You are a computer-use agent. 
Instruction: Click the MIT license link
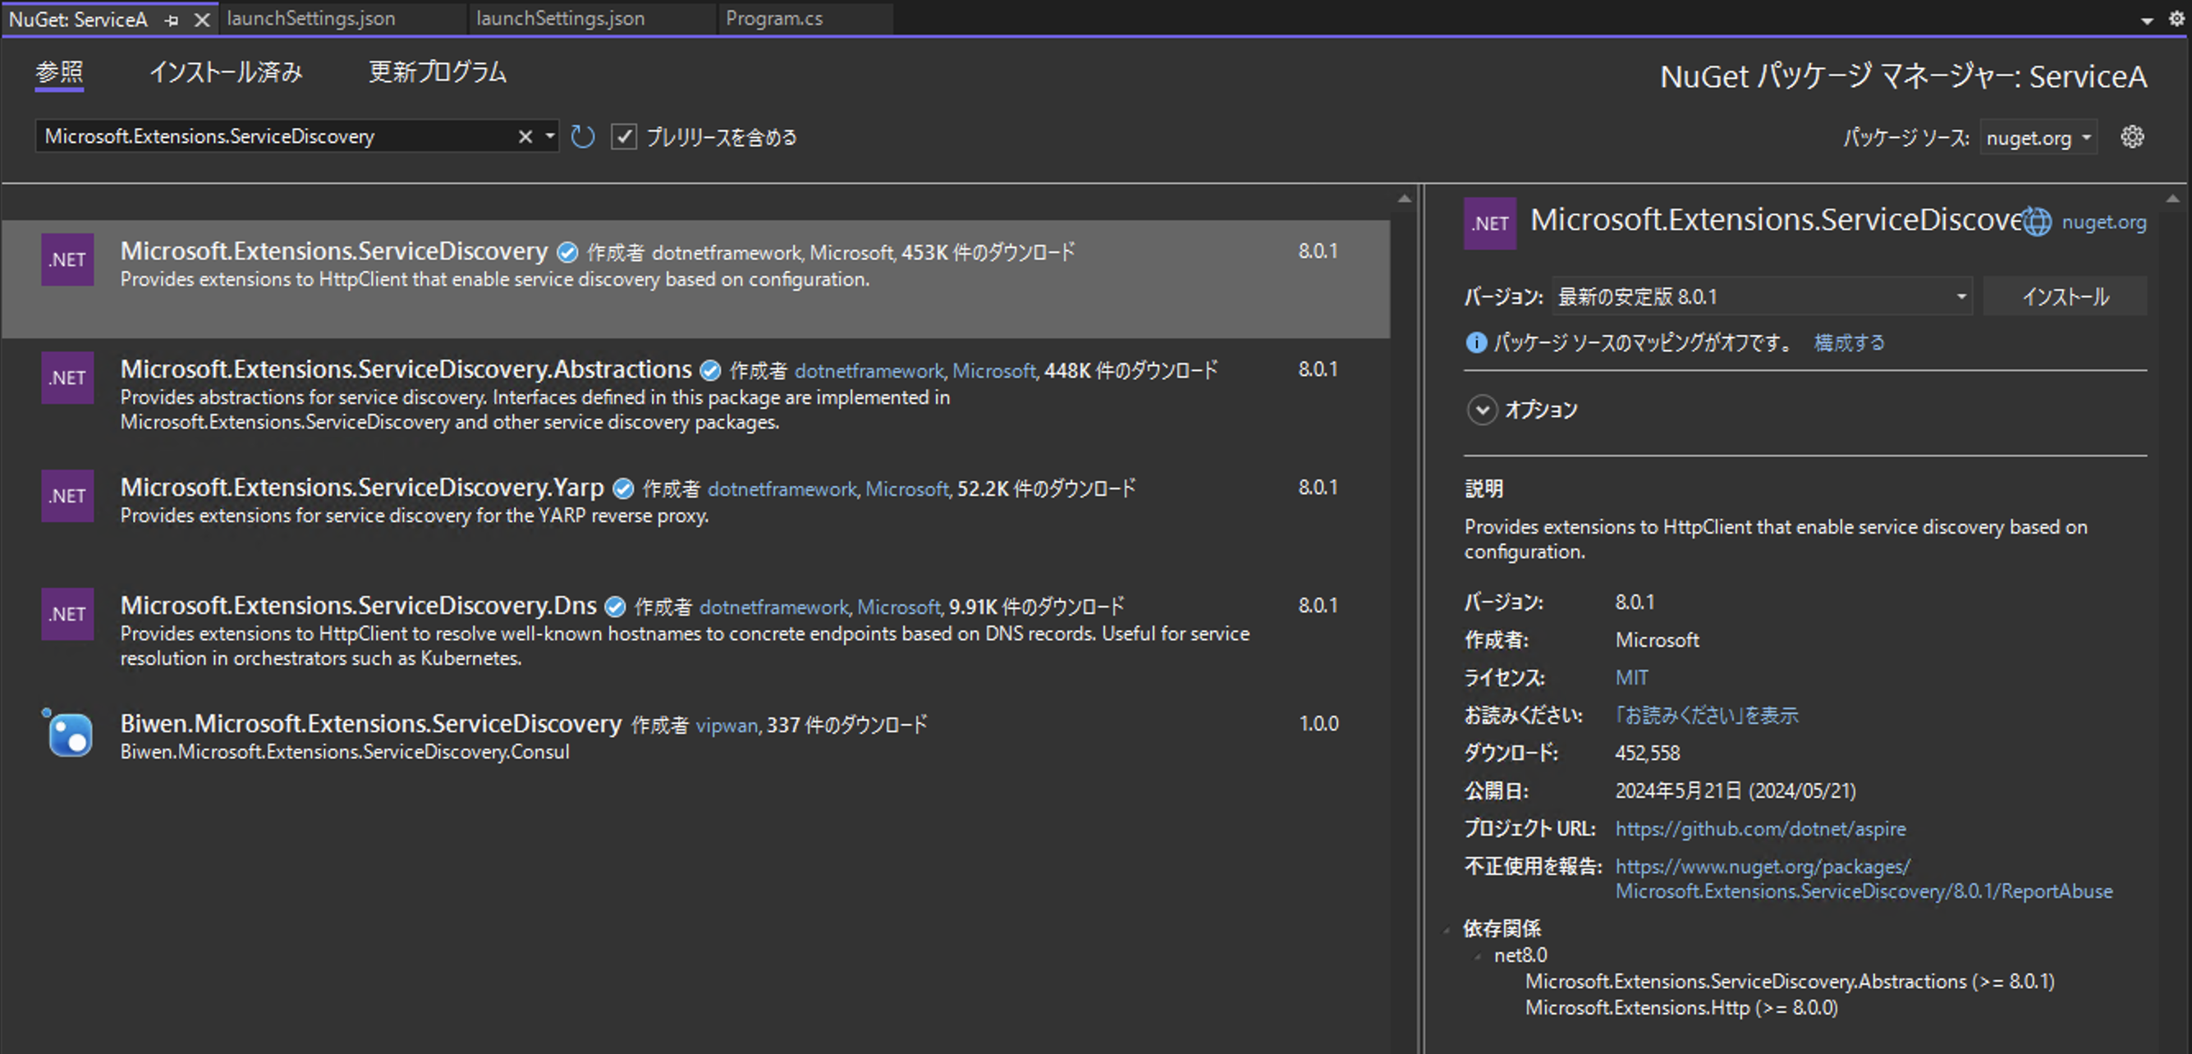1631,678
